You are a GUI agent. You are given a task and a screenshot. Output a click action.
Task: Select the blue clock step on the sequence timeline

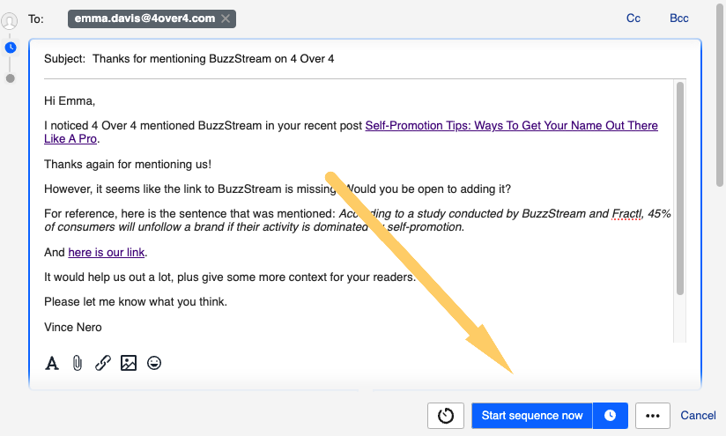[x=11, y=47]
